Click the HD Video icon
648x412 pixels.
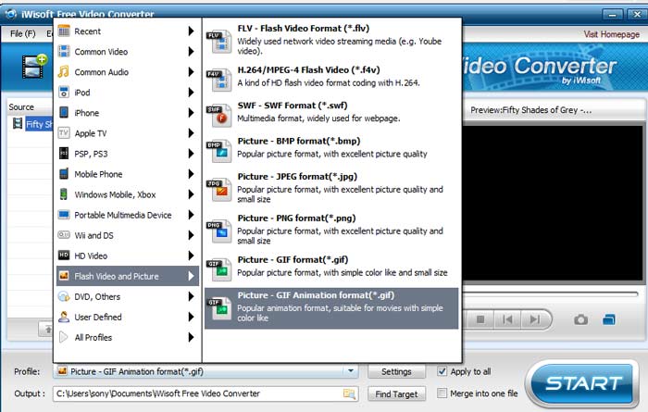[64, 256]
